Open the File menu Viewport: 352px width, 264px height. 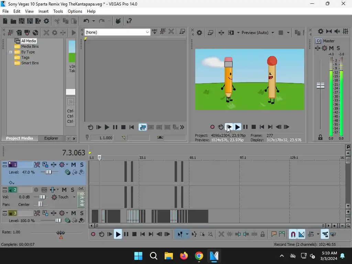click(x=5, y=11)
